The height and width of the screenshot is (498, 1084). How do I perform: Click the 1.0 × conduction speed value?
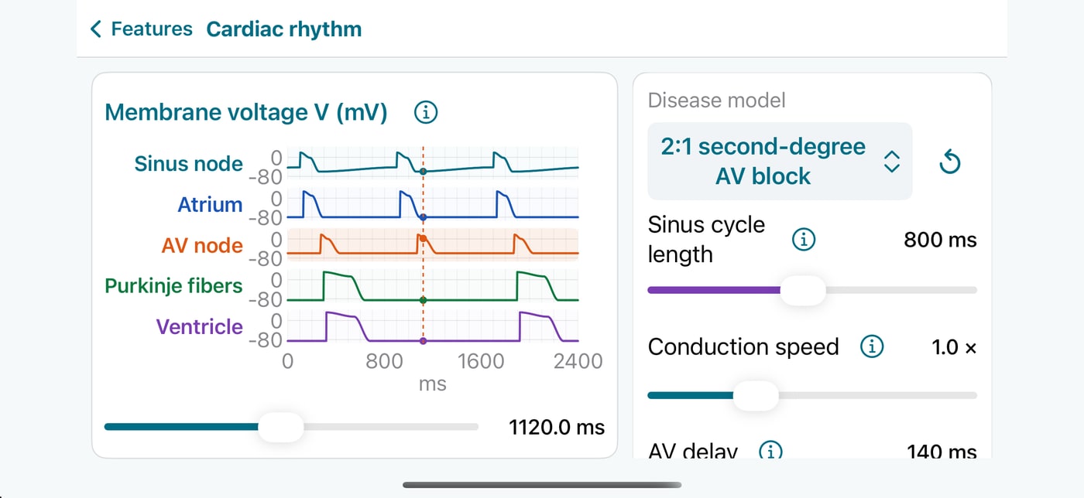tap(954, 347)
